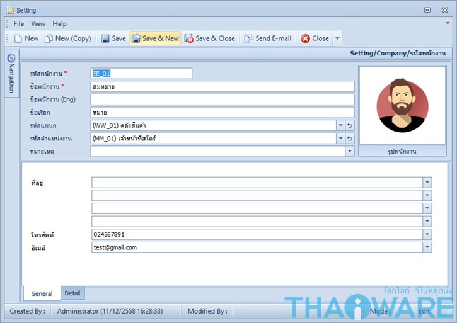Viewport: 457px width, 323px height.
Task: Click the รหัสพนักงาน field containing EE_01
Action: (x=141, y=74)
